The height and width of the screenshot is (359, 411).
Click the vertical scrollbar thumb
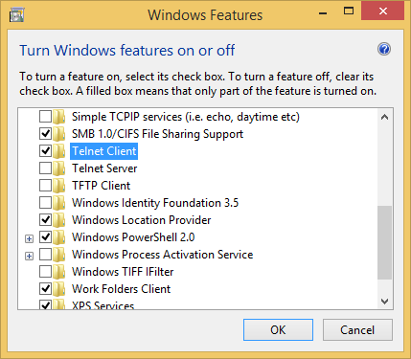tap(385, 243)
